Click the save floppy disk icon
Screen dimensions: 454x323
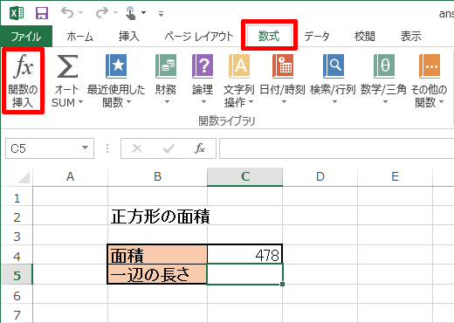point(42,13)
